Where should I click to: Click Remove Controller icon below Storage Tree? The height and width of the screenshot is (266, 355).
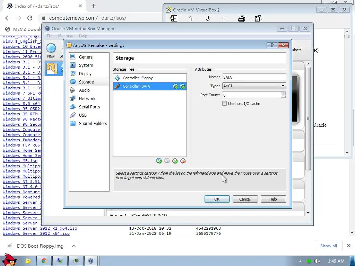coord(183,161)
